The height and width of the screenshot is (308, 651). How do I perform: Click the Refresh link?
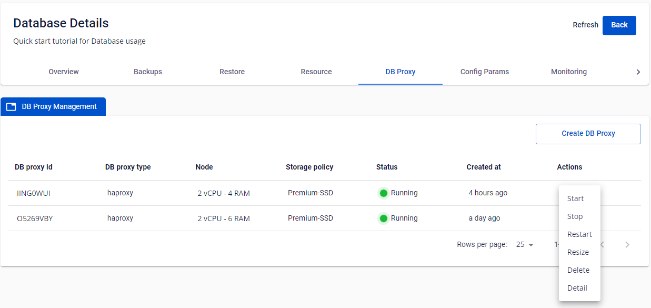(585, 25)
